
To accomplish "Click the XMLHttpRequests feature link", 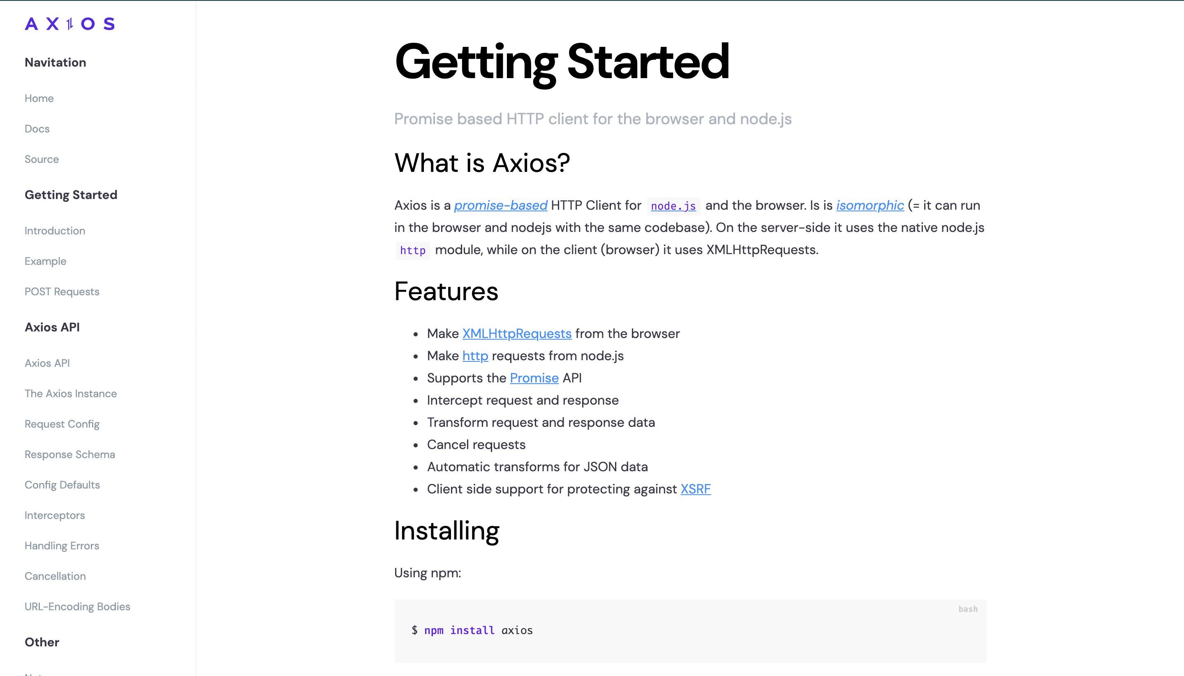I will [517, 333].
